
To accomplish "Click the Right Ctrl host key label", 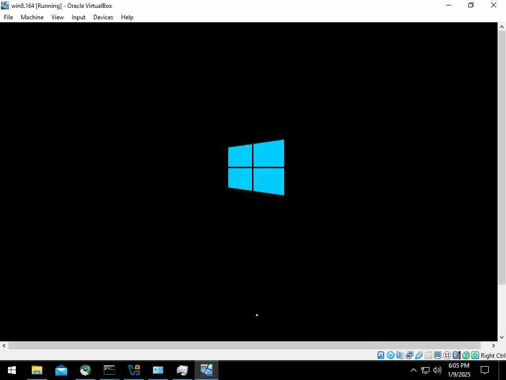I will (x=493, y=355).
